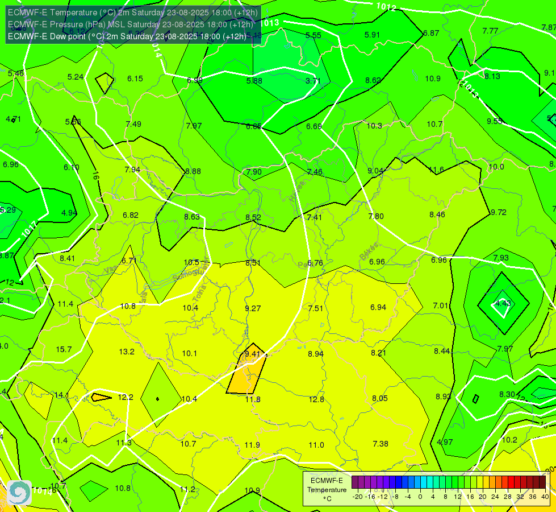Click the 16 isotherm contour label
This screenshot has width=556, height=512.
click(95, 175)
